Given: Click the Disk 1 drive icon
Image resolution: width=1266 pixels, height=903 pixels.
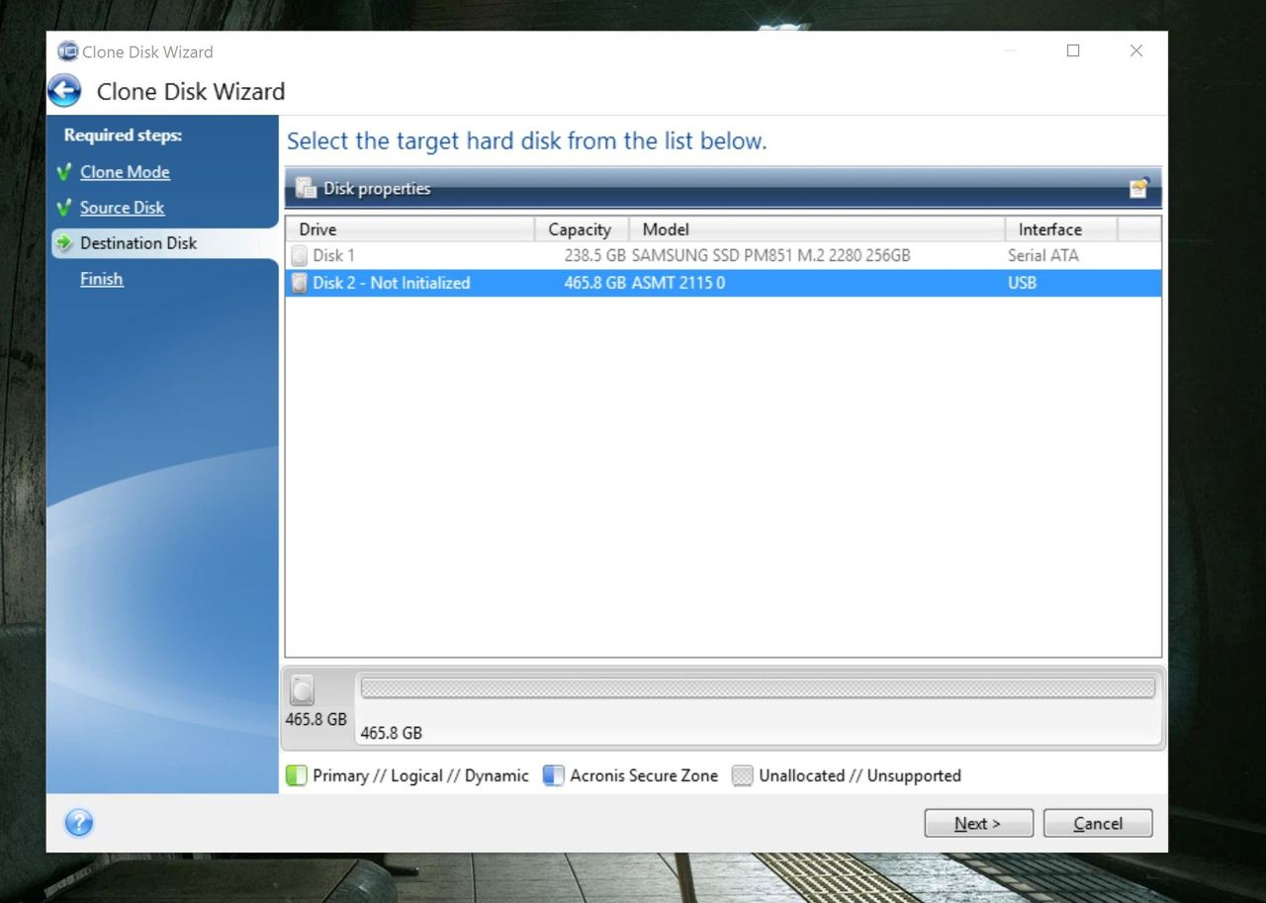Looking at the screenshot, I should [x=300, y=255].
